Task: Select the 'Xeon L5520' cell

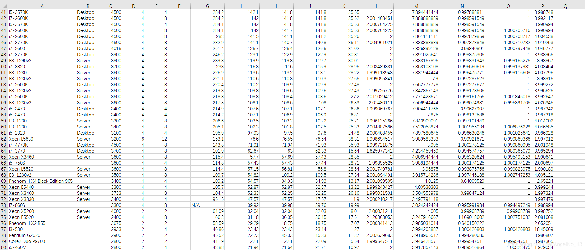Action: (42, 169)
